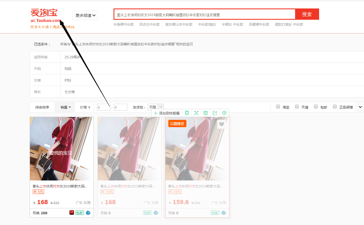The image size is (364, 225).
Task: Switch to 综合排序 sorting tab
Action: (42, 107)
